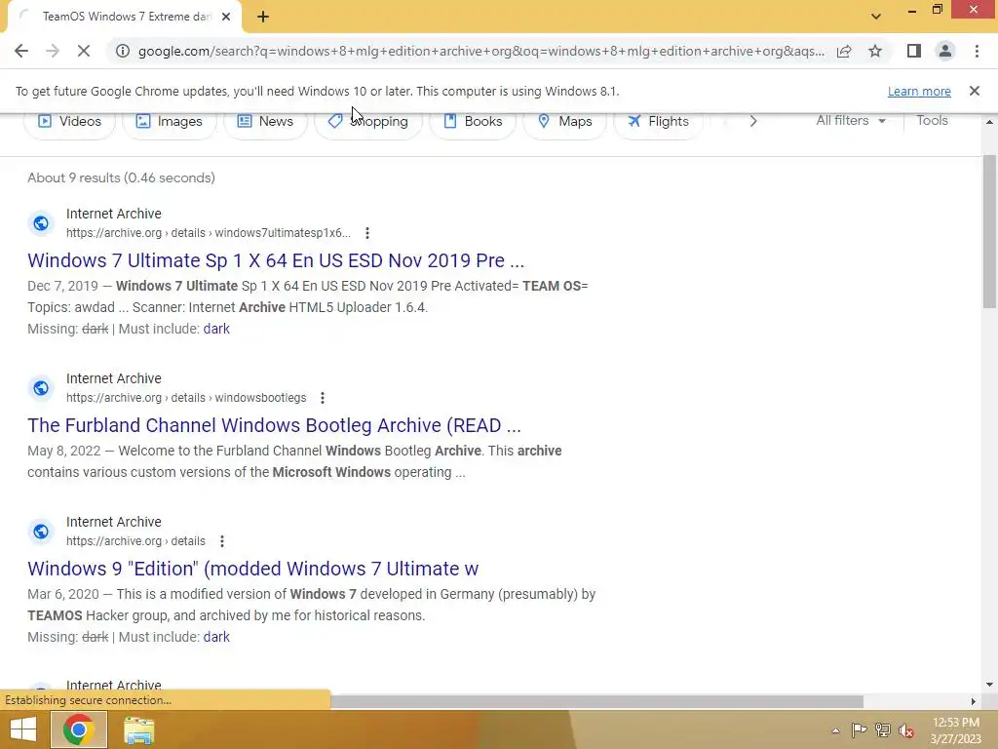Open Chrome's three-dot menu

click(977, 51)
